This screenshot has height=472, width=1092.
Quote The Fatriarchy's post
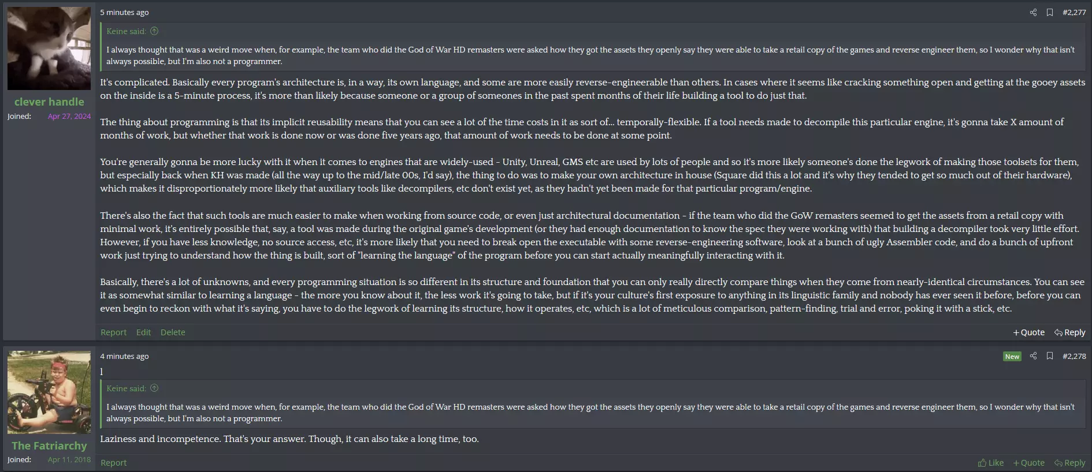coord(1028,463)
